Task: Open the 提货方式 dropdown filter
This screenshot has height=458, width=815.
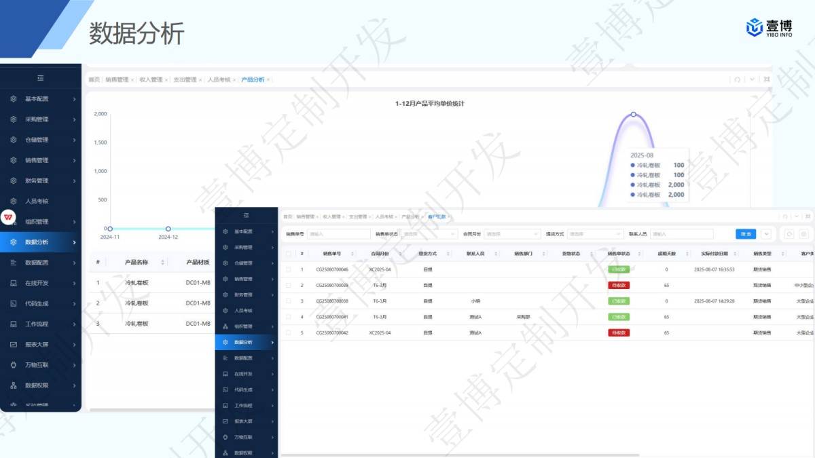Action: 595,234
